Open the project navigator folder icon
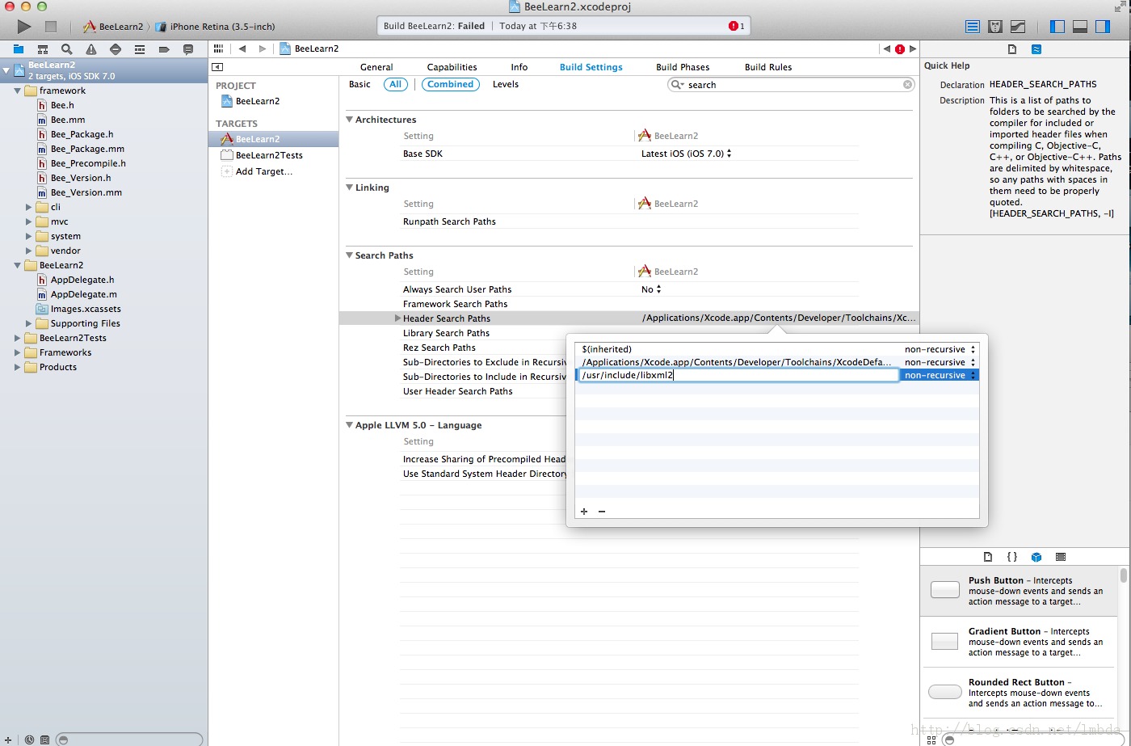Image resolution: width=1131 pixels, height=746 pixels. pos(19,49)
